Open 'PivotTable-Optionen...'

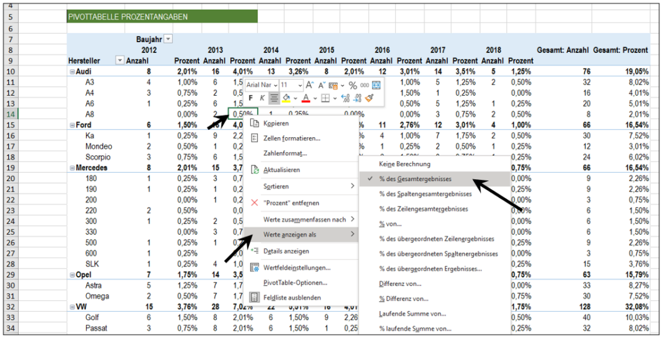301,283
